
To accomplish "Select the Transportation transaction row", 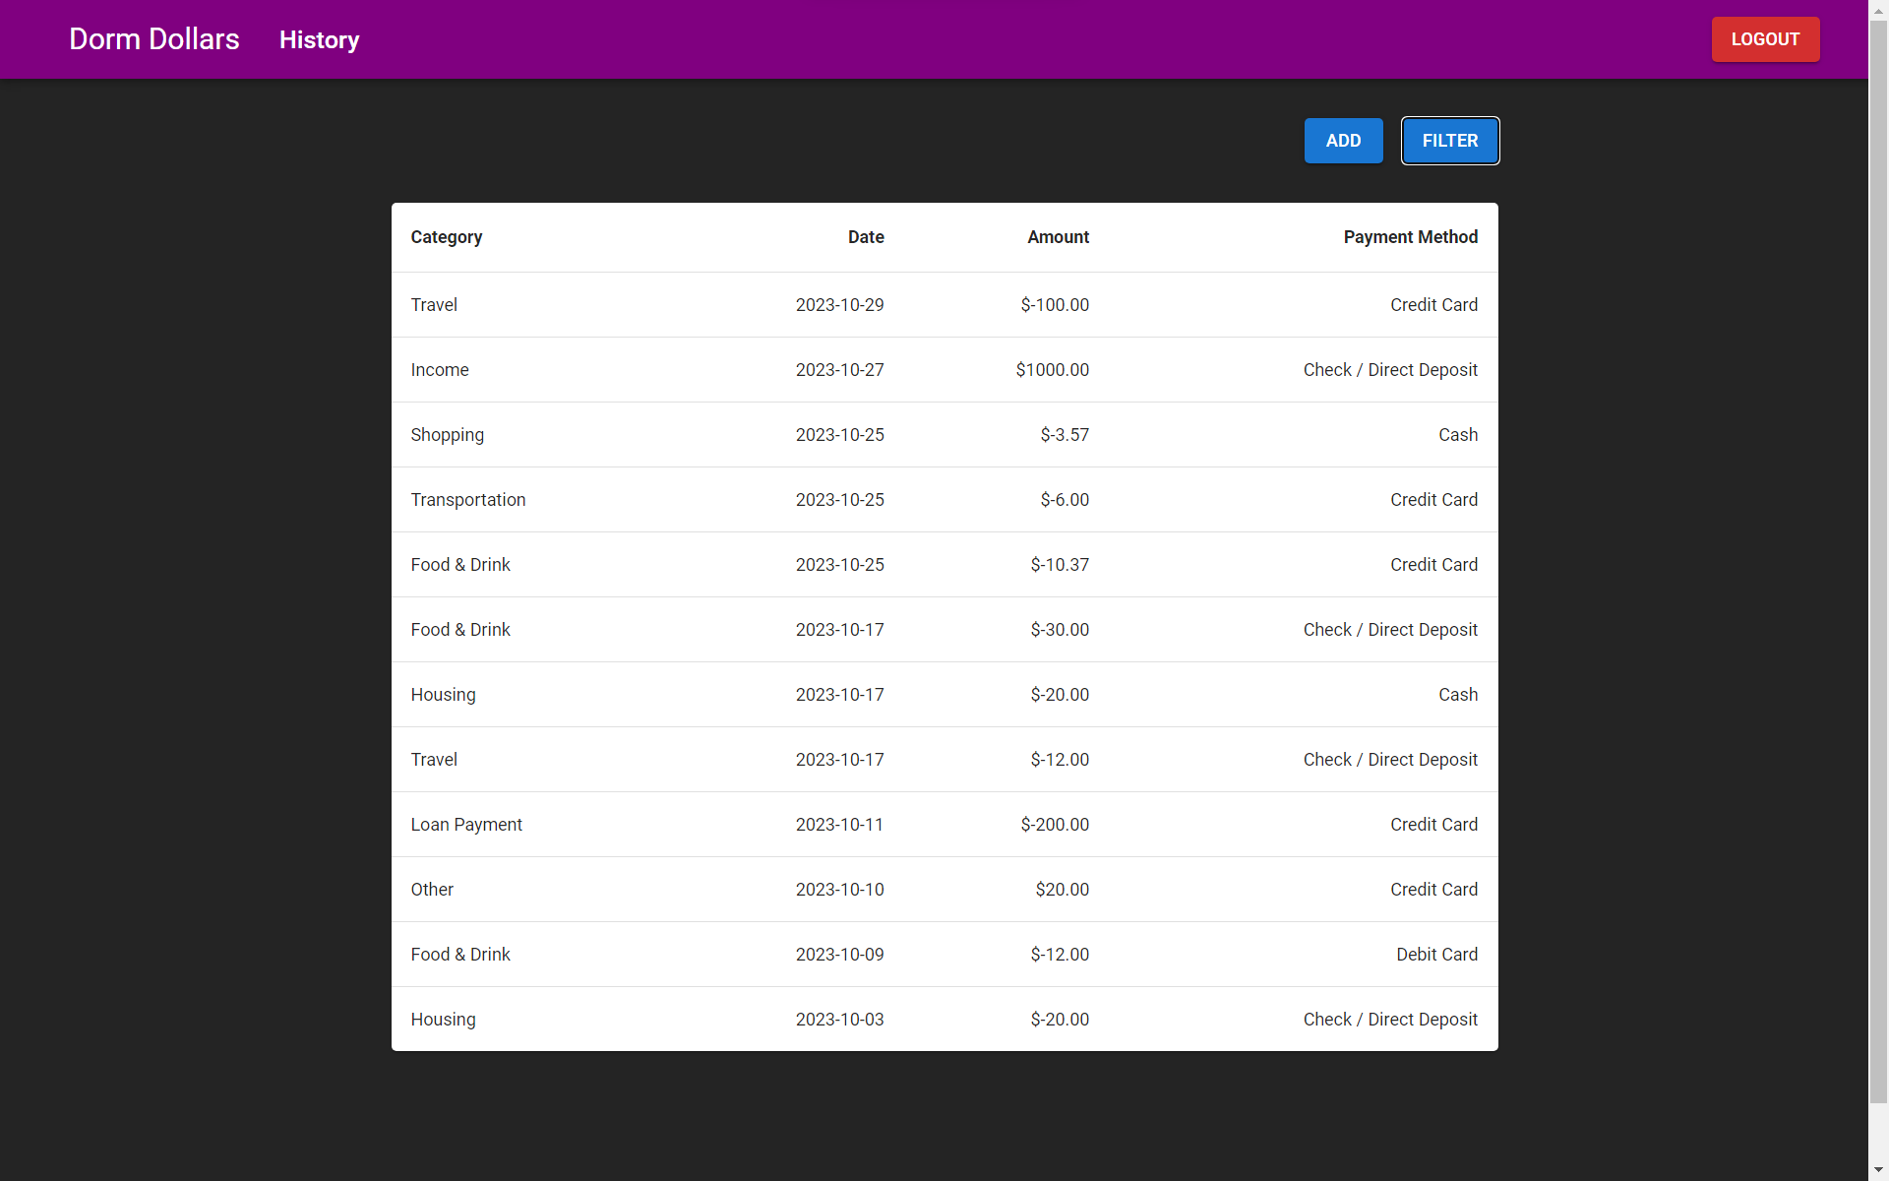I will 944,500.
